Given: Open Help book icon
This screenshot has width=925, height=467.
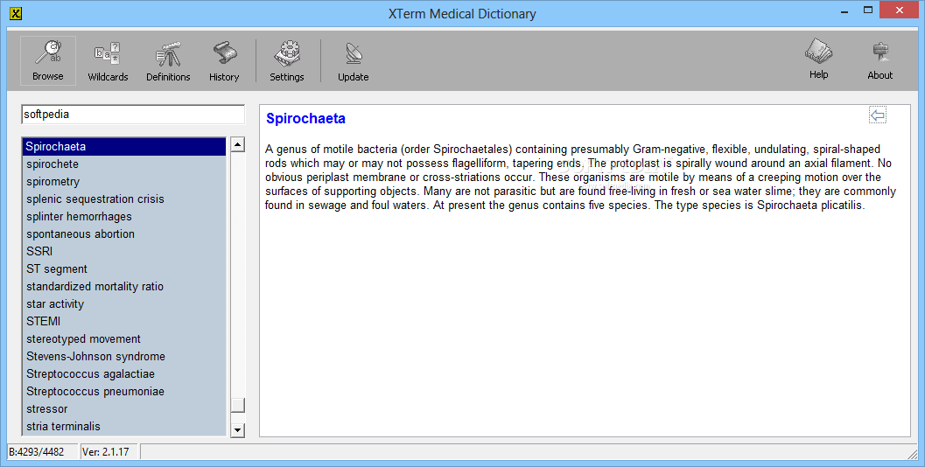Looking at the screenshot, I should 819,59.
